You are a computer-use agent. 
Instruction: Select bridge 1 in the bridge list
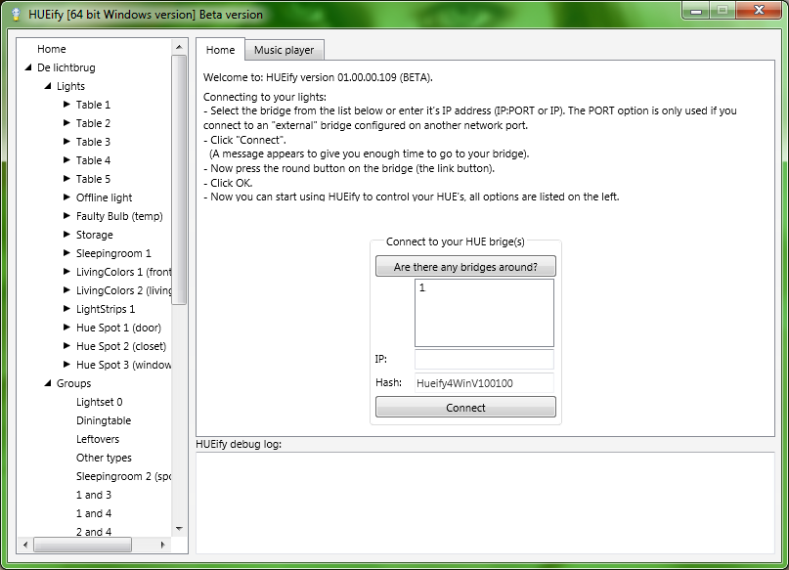coord(422,287)
